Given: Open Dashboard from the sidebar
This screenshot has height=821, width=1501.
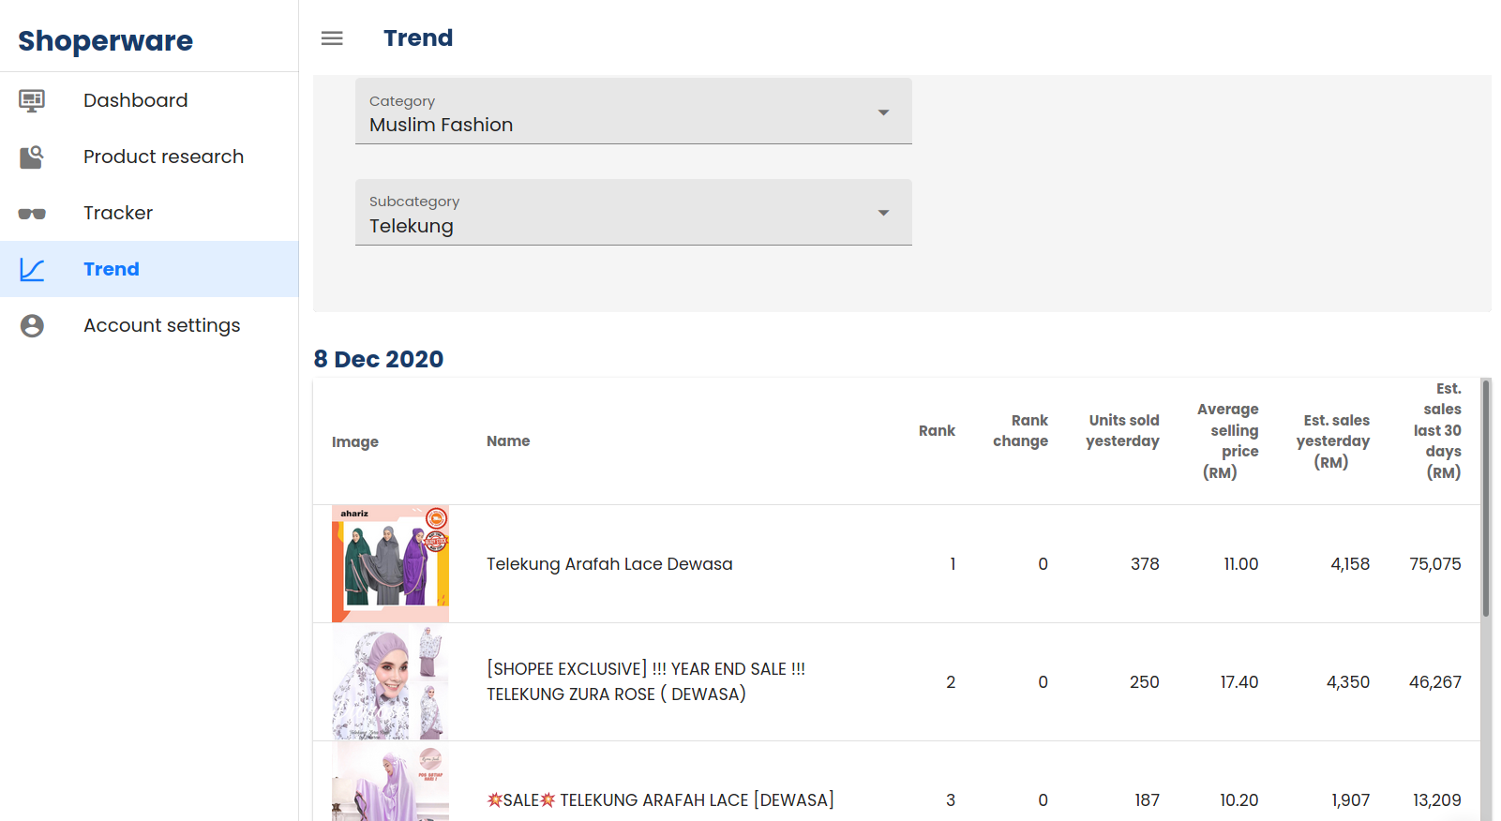Looking at the screenshot, I should coord(149,100).
